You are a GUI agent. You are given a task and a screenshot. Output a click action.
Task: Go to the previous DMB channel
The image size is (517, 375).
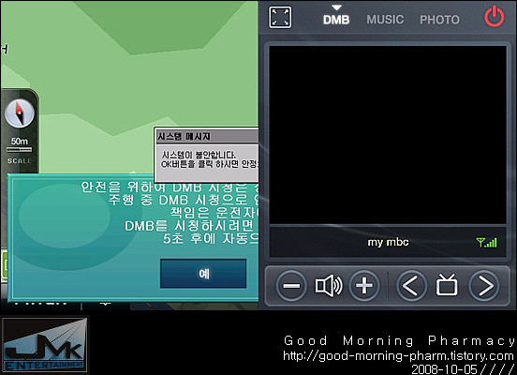point(411,286)
